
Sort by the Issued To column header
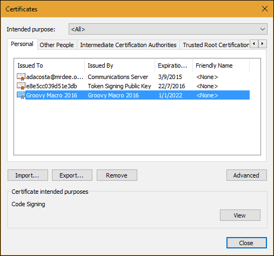click(49, 65)
